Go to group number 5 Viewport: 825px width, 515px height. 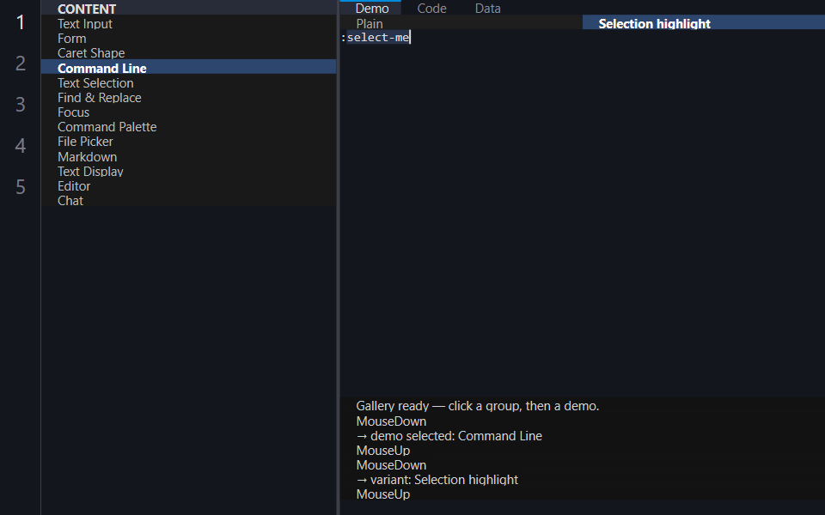(x=20, y=186)
